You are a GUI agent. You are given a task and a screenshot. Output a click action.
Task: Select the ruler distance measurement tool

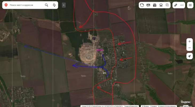click(176, 5)
